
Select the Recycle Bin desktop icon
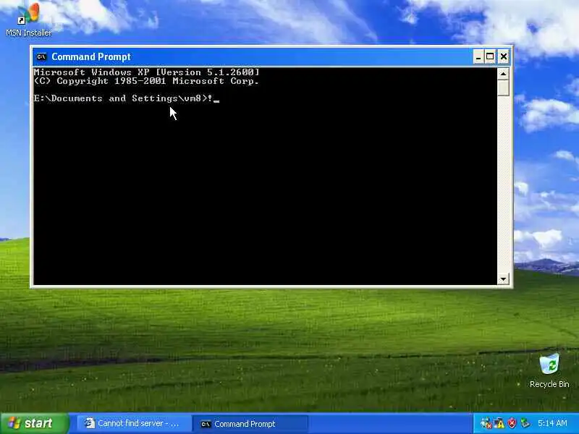coord(549,370)
